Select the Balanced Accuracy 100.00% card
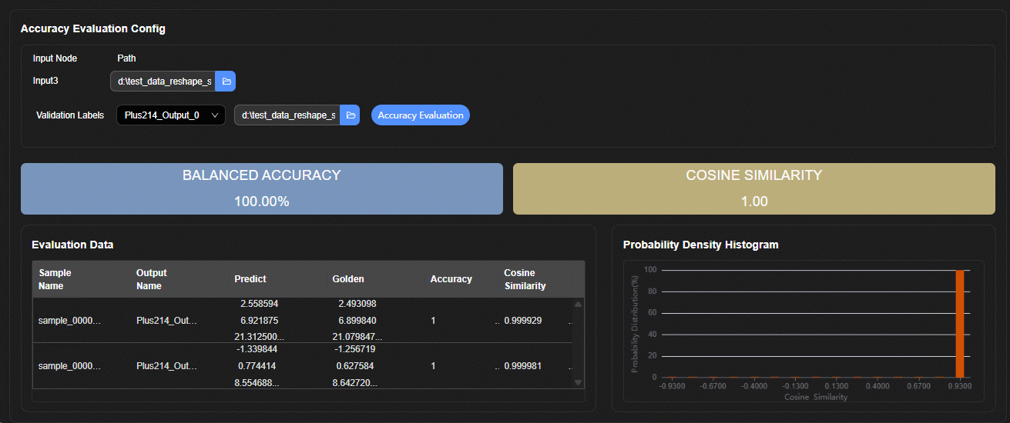 [261, 188]
